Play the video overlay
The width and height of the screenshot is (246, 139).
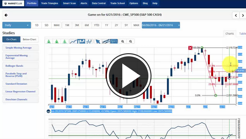(128, 76)
